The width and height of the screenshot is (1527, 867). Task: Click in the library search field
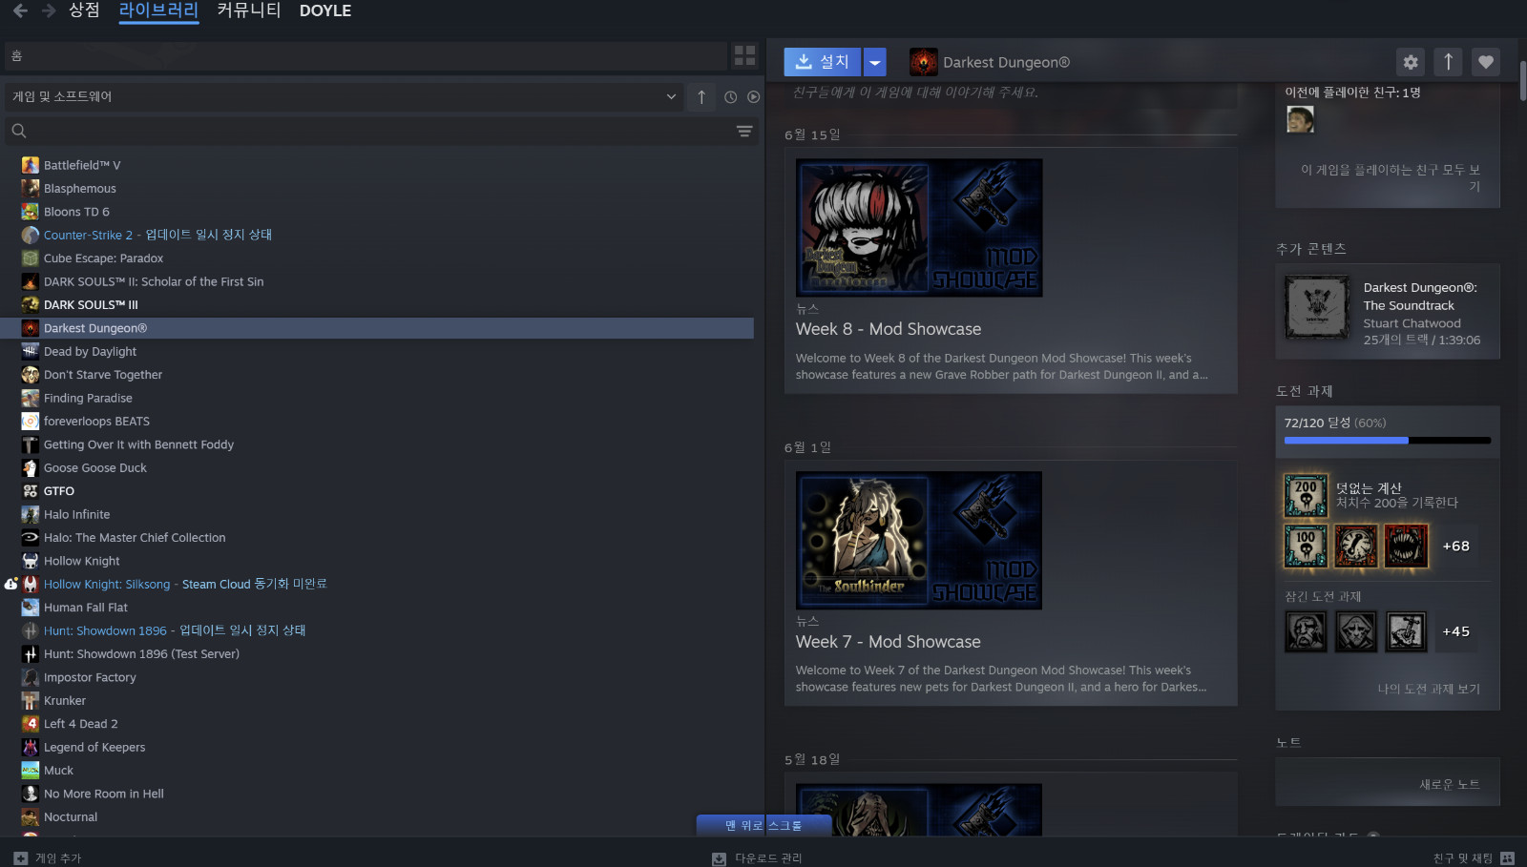382,131
